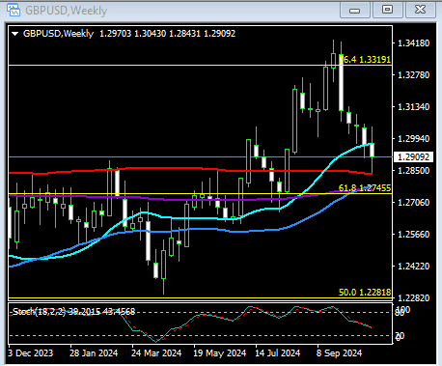Click the current price tag 1.29092

(414, 157)
